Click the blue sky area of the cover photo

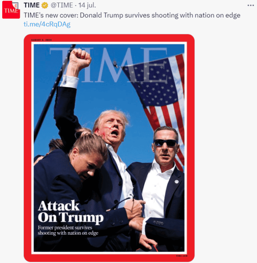coord(101,97)
